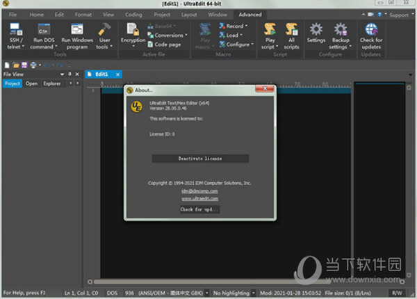
Task: Select the Advanced ribbon tab
Action: click(250, 15)
